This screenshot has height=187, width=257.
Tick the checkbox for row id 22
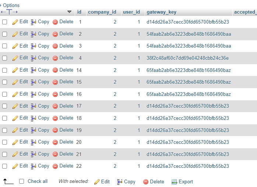point(4,166)
